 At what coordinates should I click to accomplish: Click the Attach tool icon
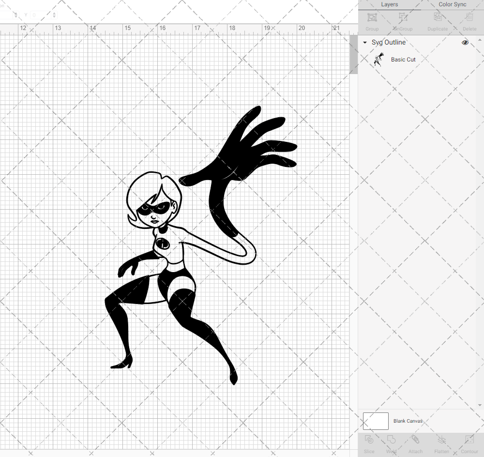tap(415, 440)
